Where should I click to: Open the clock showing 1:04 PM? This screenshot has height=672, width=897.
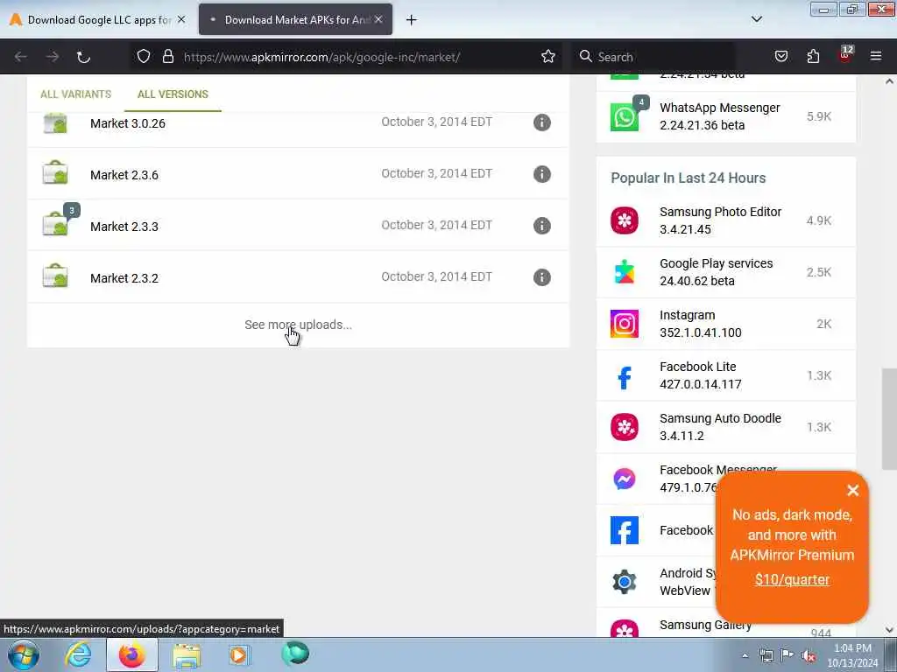[x=852, y=655]
